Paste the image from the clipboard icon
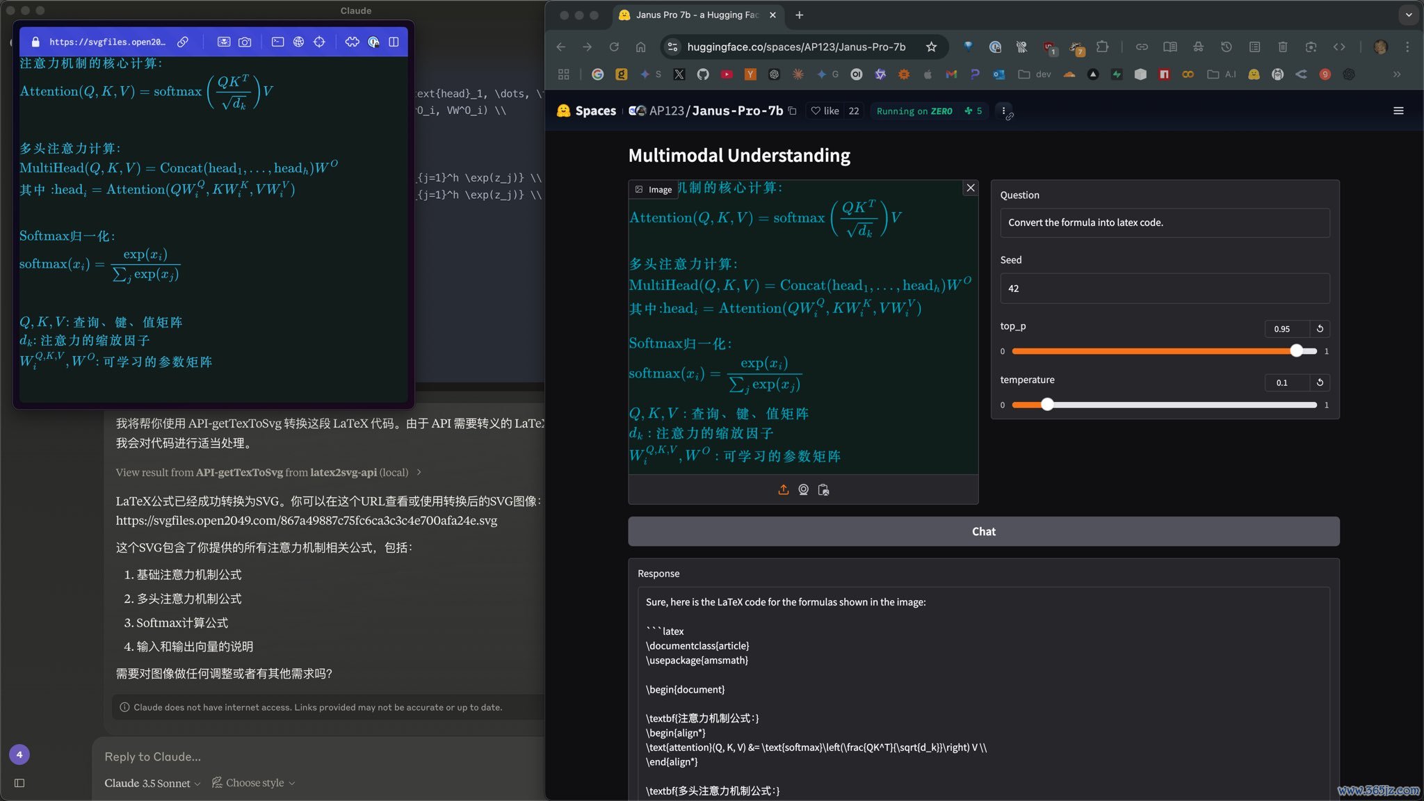 (x=823, y=489)
